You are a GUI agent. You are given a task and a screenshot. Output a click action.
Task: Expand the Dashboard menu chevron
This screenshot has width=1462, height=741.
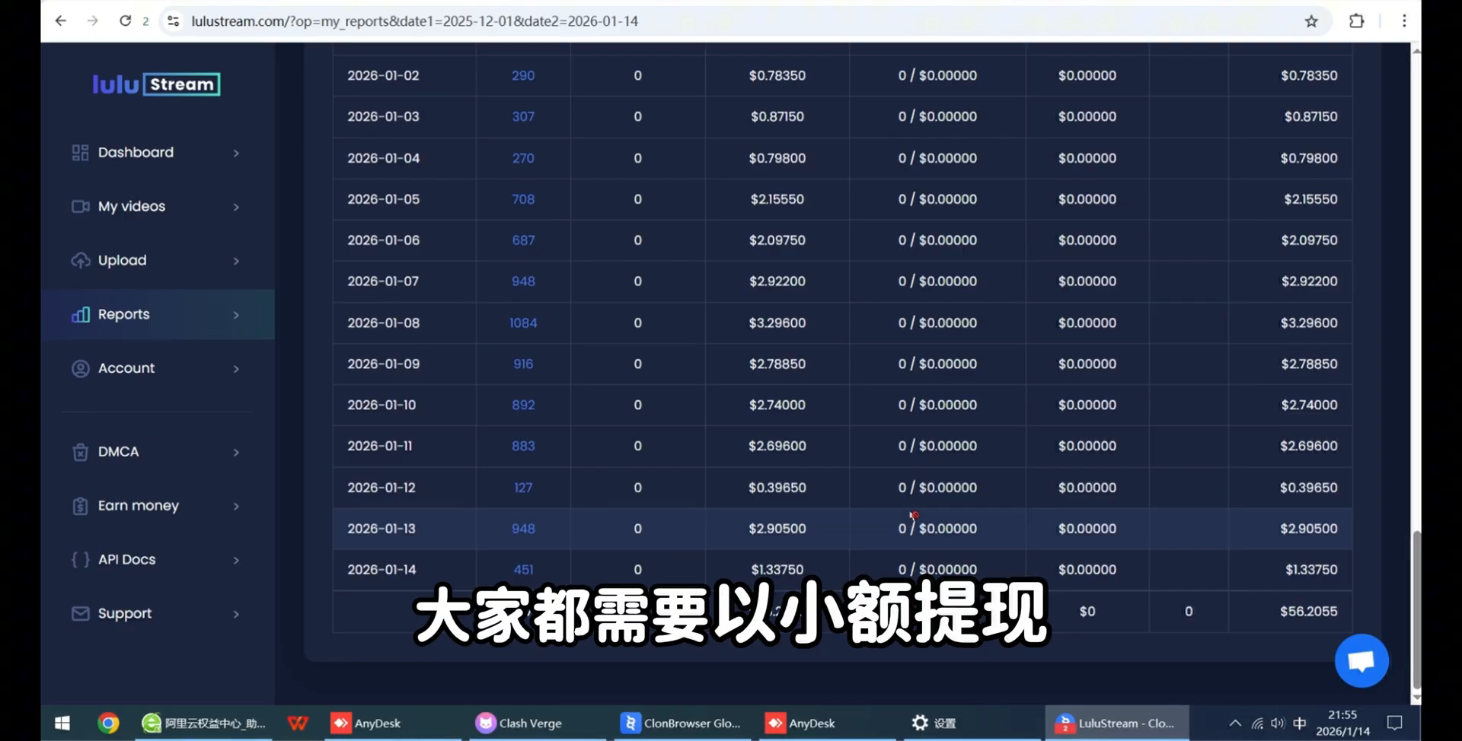[236, 153]
